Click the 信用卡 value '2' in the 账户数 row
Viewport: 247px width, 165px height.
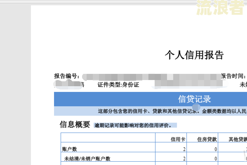coord(184,149)
